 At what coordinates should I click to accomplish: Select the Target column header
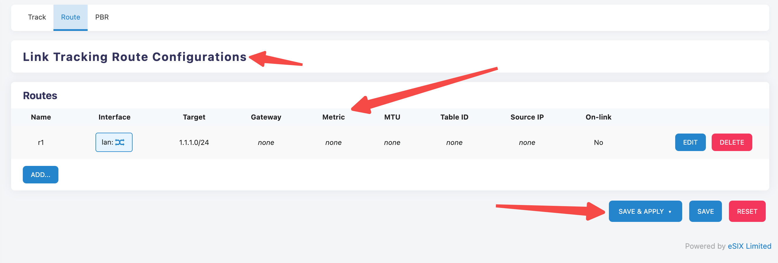click(x=194, y=117)
